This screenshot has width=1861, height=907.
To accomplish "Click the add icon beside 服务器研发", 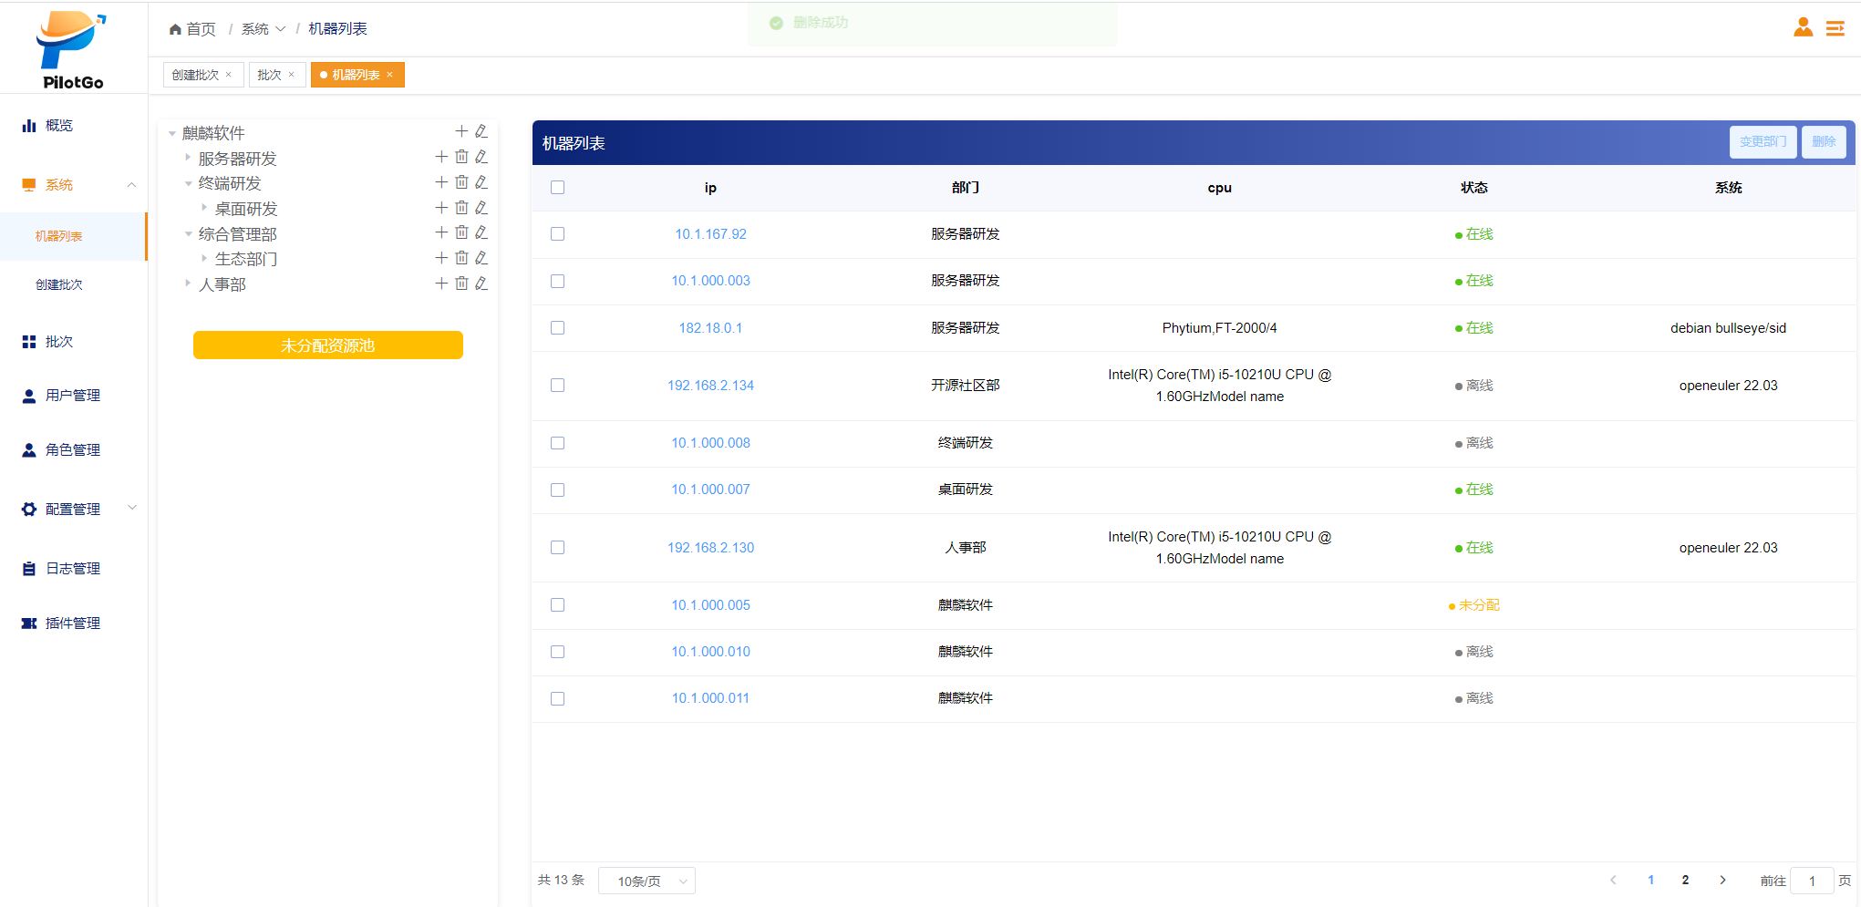I will tap(441, 157).
